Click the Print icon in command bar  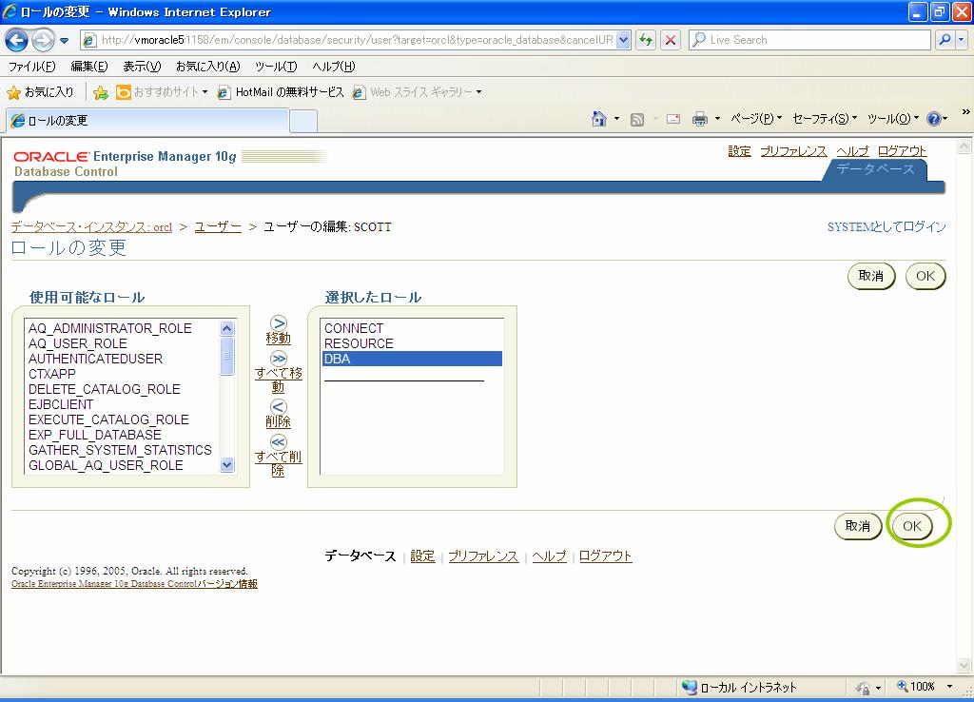(x=699, y=119)
